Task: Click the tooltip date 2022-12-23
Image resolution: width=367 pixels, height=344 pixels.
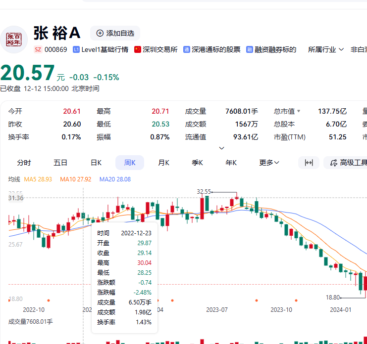Action: tap(136, 233)
